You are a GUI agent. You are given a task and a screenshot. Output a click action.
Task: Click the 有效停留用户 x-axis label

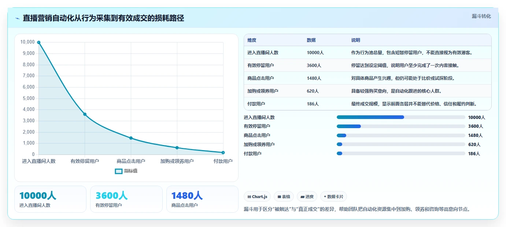click(85, 161)
